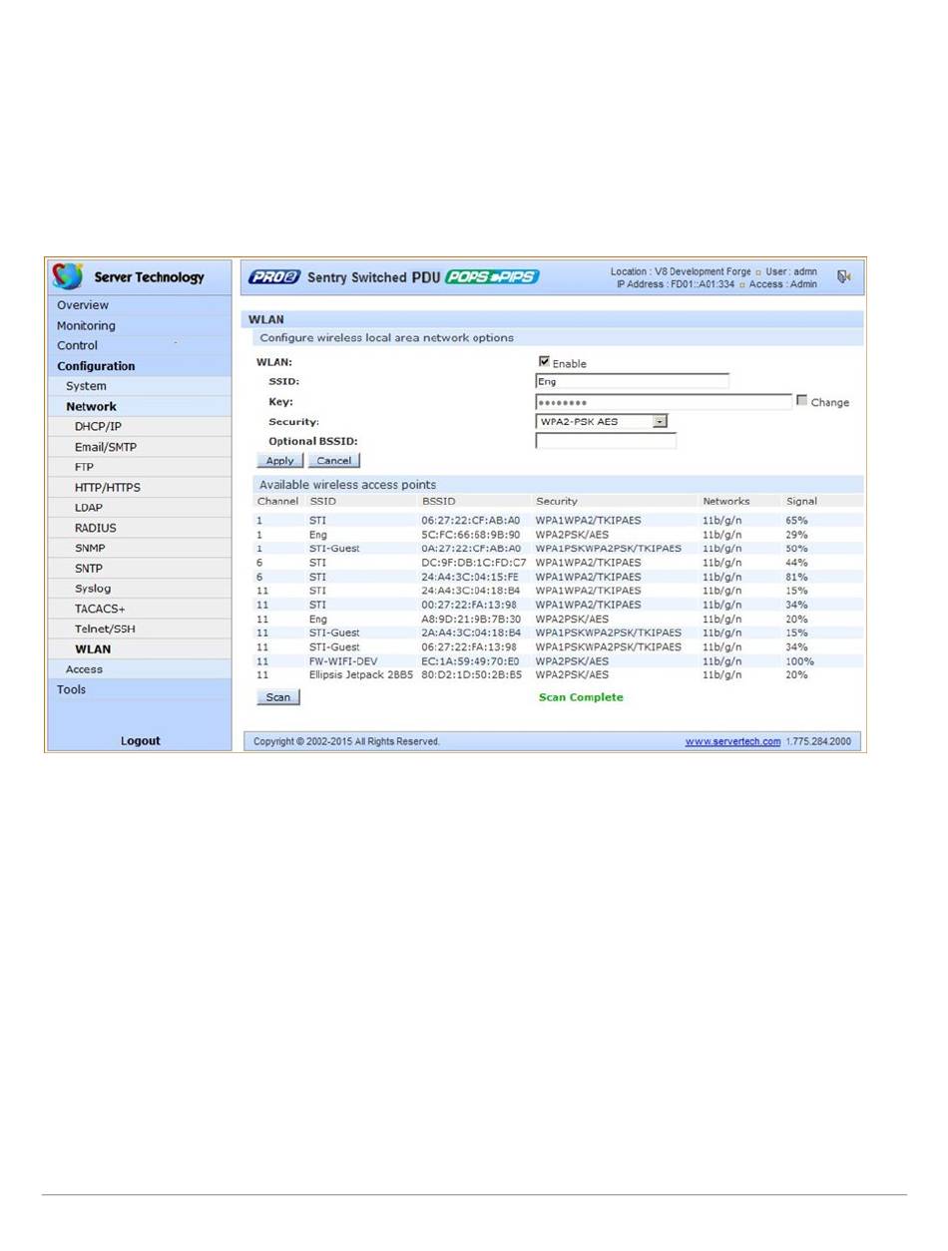Click the 100% signal value
This screenshot has height=1251, width=948.
[x=800, y=661]
